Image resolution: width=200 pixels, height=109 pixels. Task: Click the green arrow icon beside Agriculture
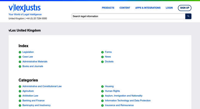point(20,91)
